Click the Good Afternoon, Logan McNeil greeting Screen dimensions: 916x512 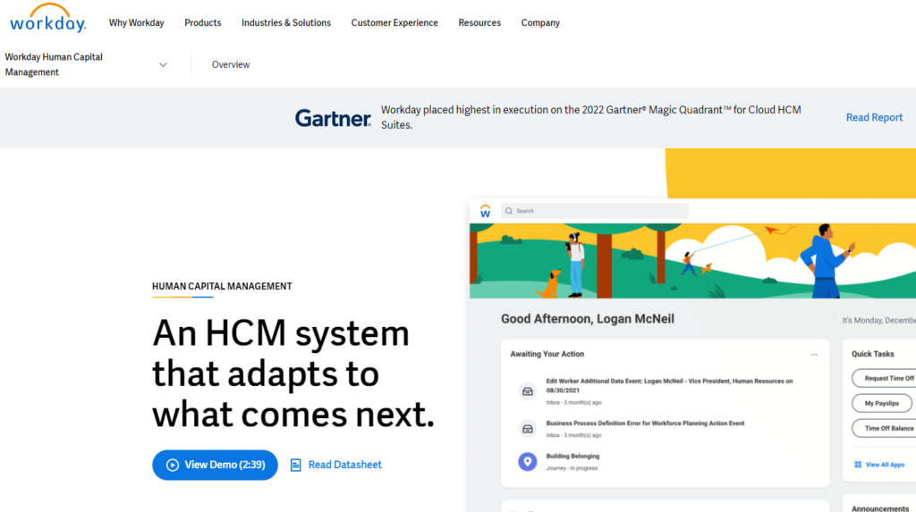tap(587, 319)
